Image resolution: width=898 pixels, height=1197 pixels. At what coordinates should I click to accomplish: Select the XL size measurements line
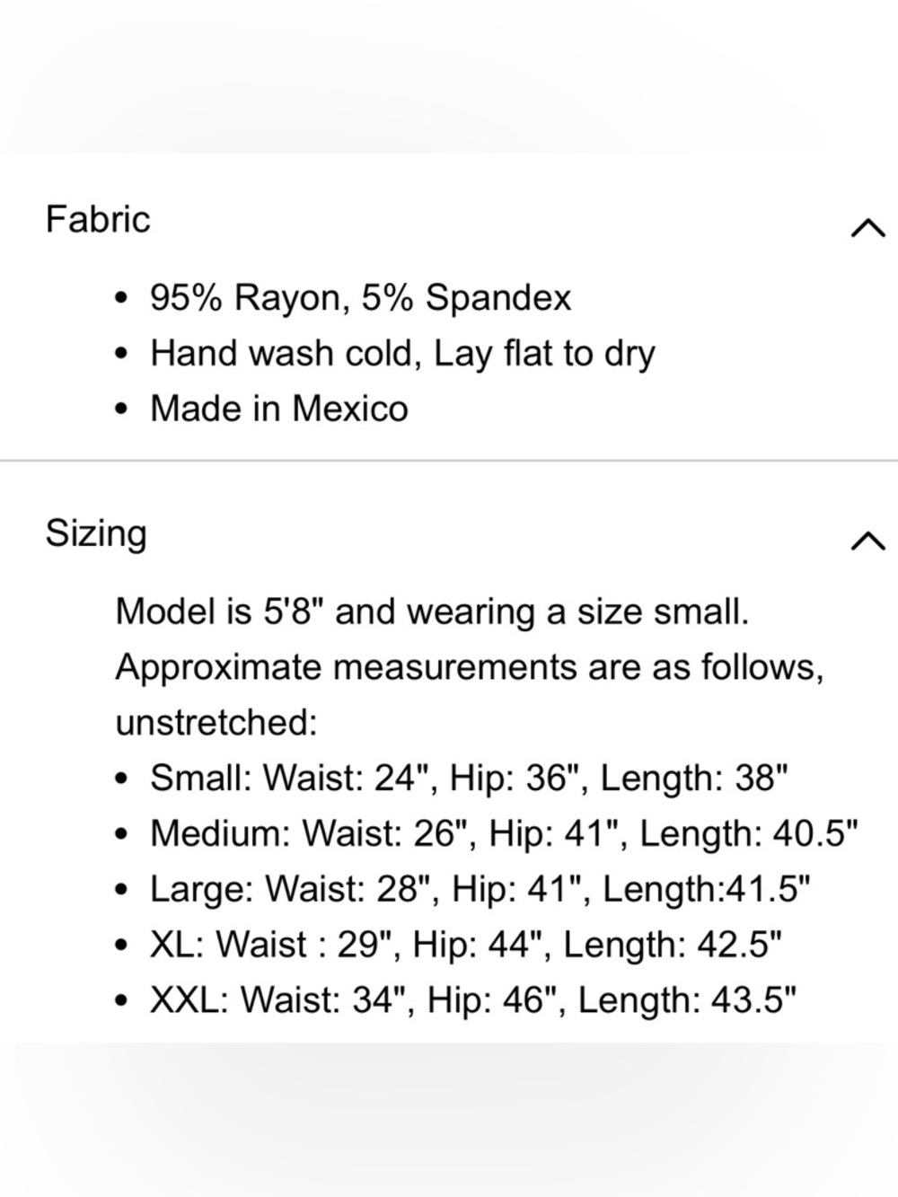coord(465,946)
